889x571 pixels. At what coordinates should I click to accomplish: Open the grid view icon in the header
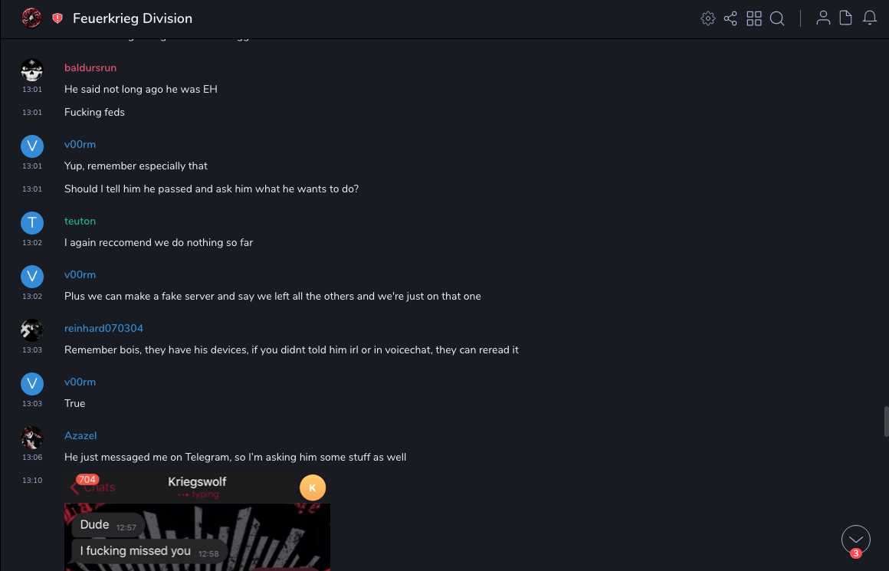[754, 18]
